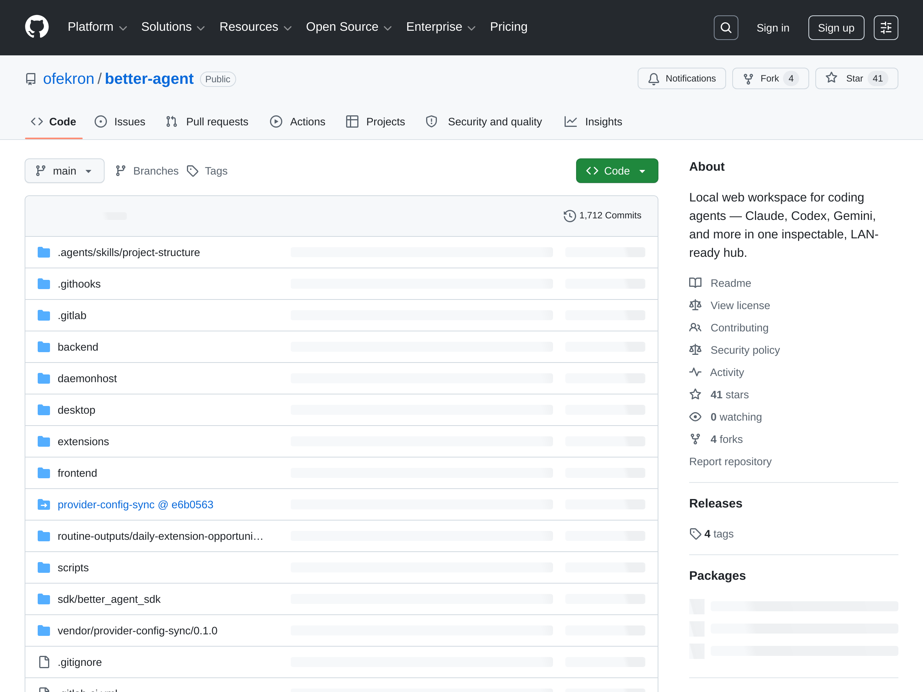Screen dimensions: 923x692
Task: Fork the better-agent repository
Action: (x=770, y=78)
